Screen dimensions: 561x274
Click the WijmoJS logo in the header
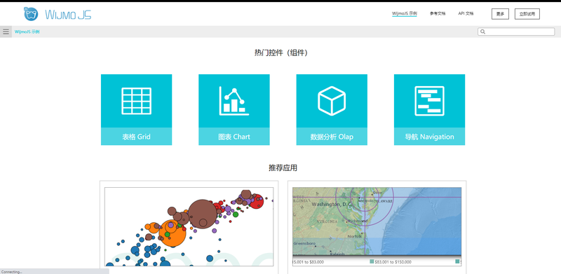tap(58, 14)
